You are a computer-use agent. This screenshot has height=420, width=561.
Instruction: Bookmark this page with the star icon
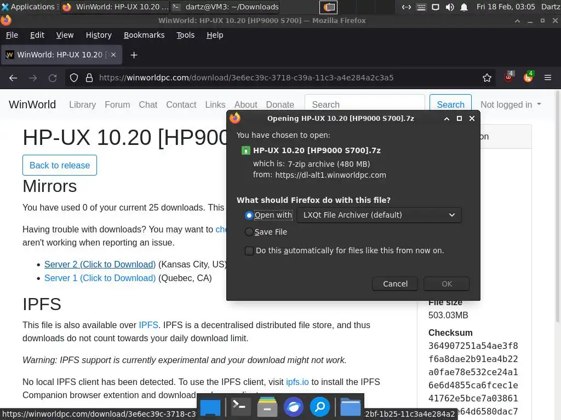click(x=487, y=78)
